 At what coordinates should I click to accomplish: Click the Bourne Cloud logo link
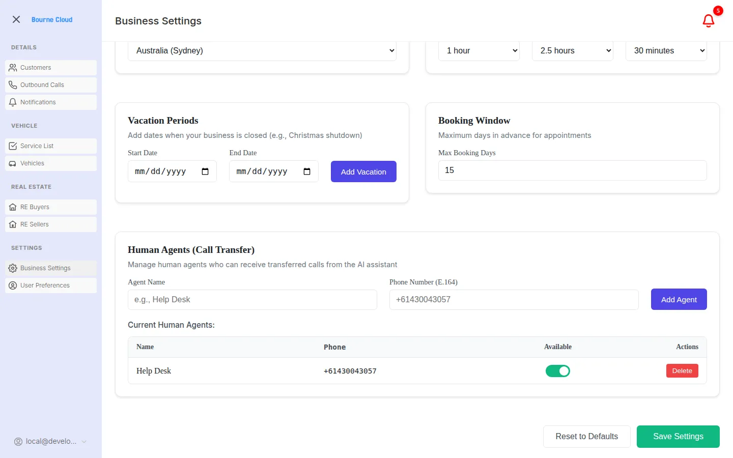click(52, 20)
